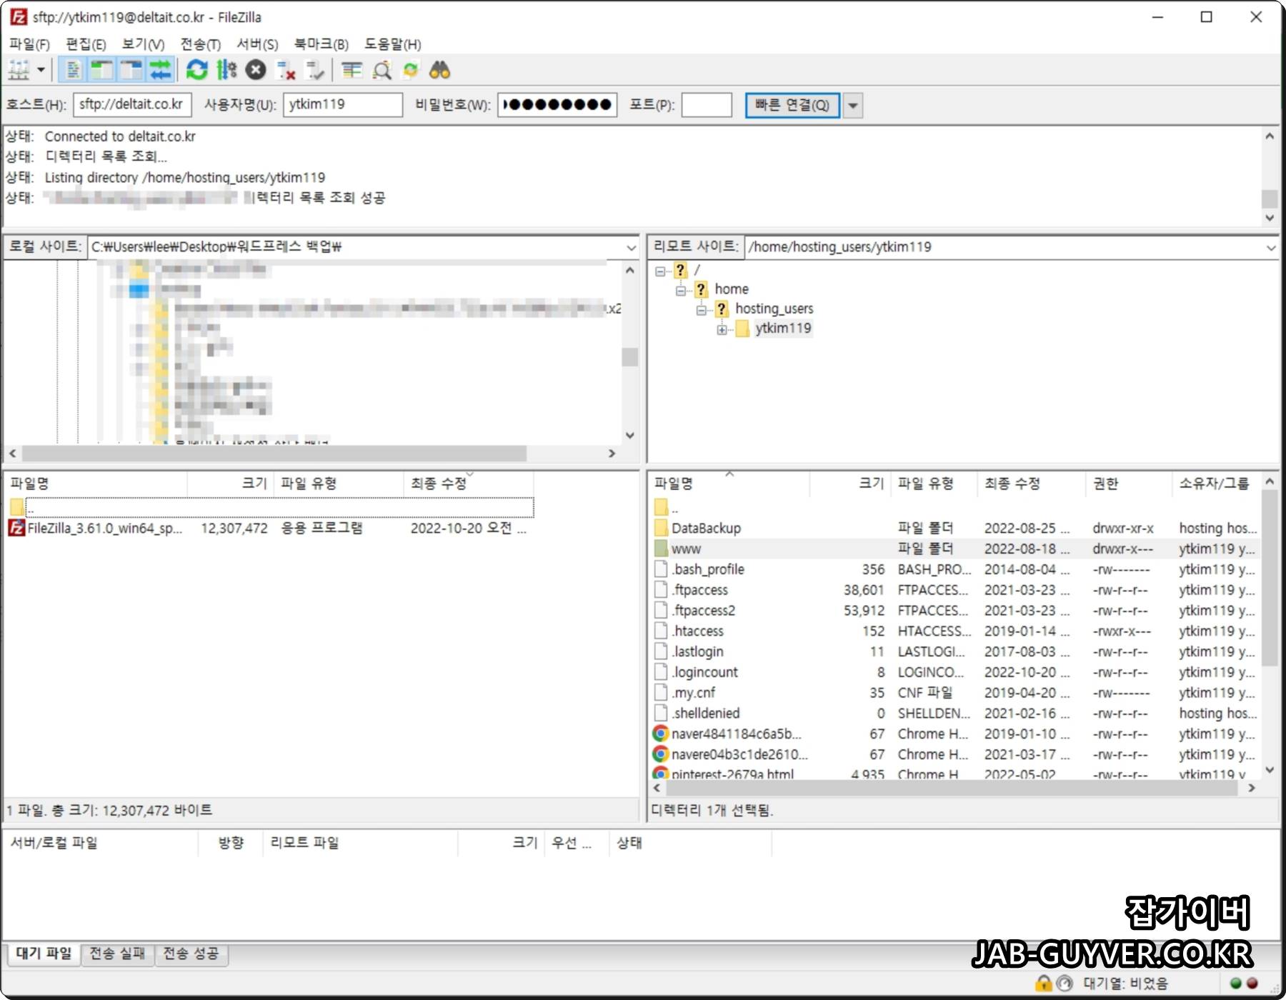This screenshot has height=1000, width=1286.
Task: Select hosting_users in remote tree
Action: 774,309
